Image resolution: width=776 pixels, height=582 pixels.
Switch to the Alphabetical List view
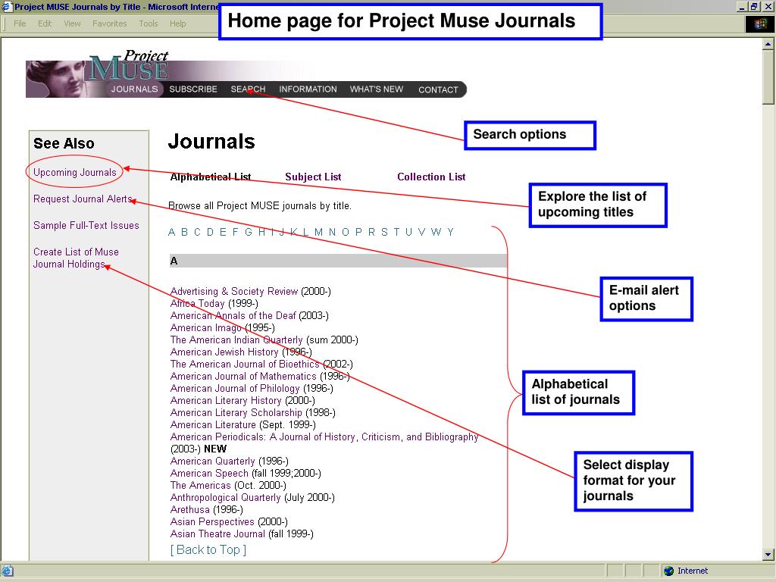click(x=211, y=177)
